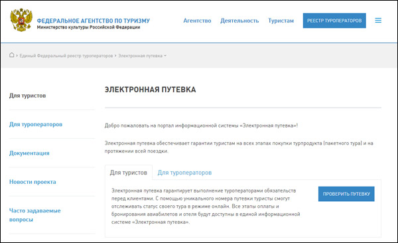The height and width of the screenshot is (243, 398).
Task: Open the Деятельность menu
Action: tap(239, 21)
